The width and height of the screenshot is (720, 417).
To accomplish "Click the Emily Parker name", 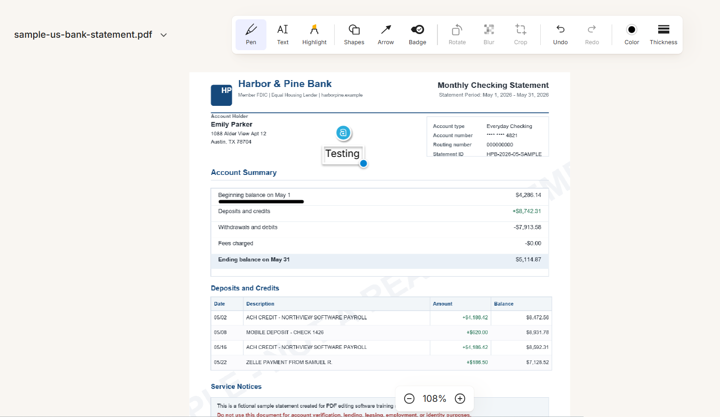I will [231, 124].
